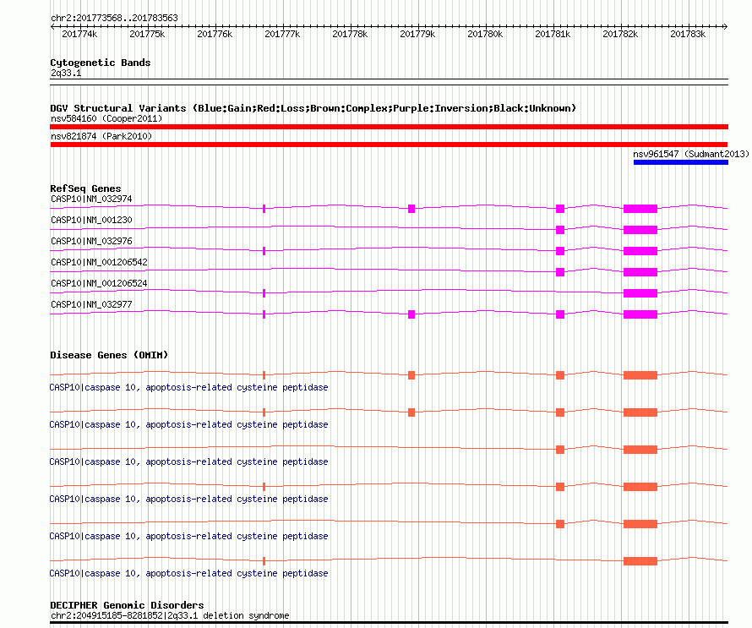The height and width of the screenshot is (628, 752).
Task: Select the 2q33.1 band label
Action: pyautogui.click(x=66, y=74)
